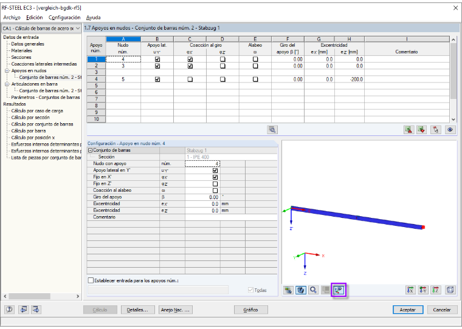The width and height of the screenshot is (462, 329).
Task: Enable the Coacción al alabeo checkbox
Action: (215, 191)
